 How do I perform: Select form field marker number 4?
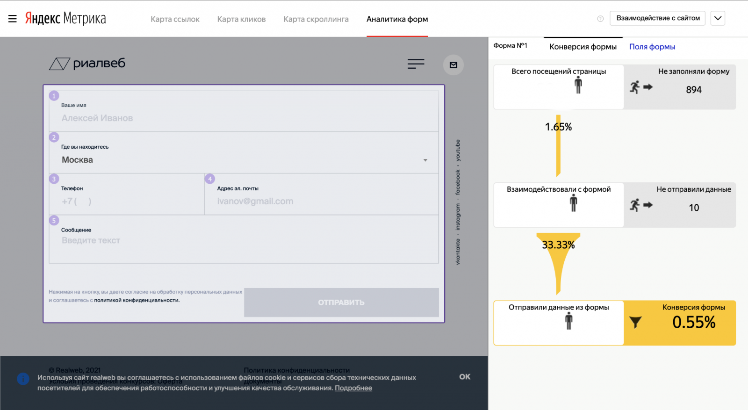point(210,179)
